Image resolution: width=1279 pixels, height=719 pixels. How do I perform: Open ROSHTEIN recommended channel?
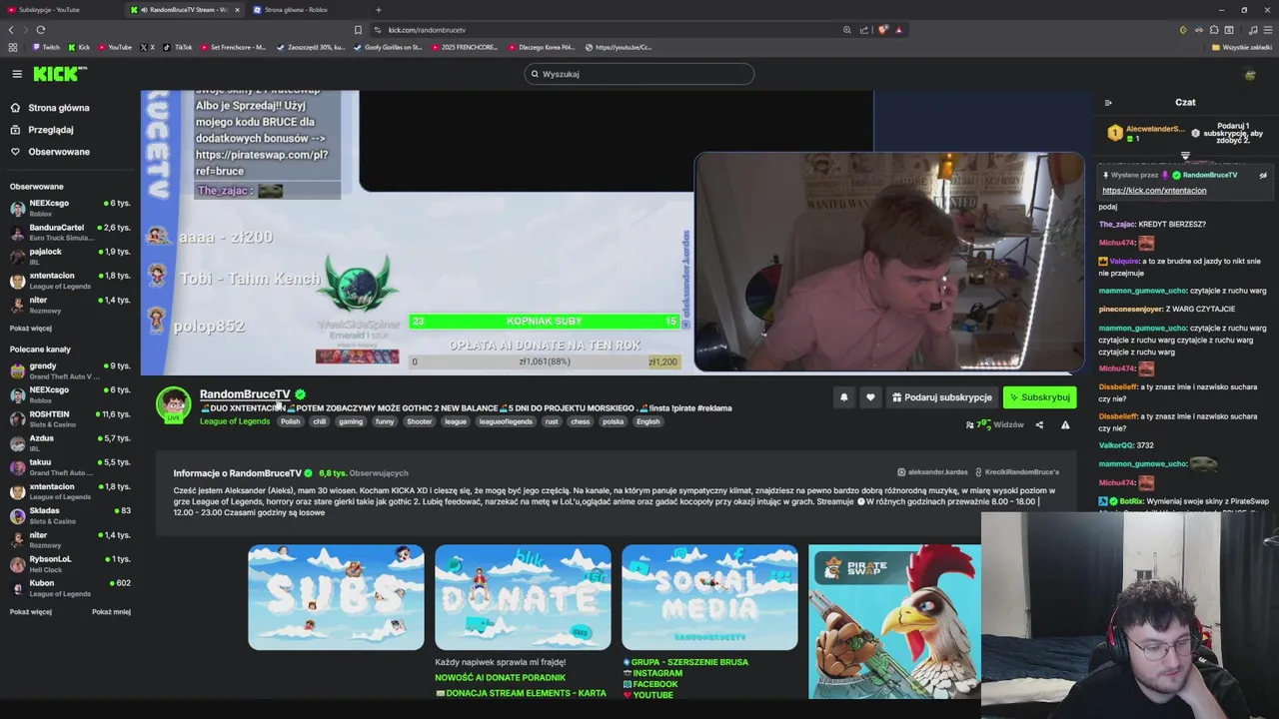[70, 418]
